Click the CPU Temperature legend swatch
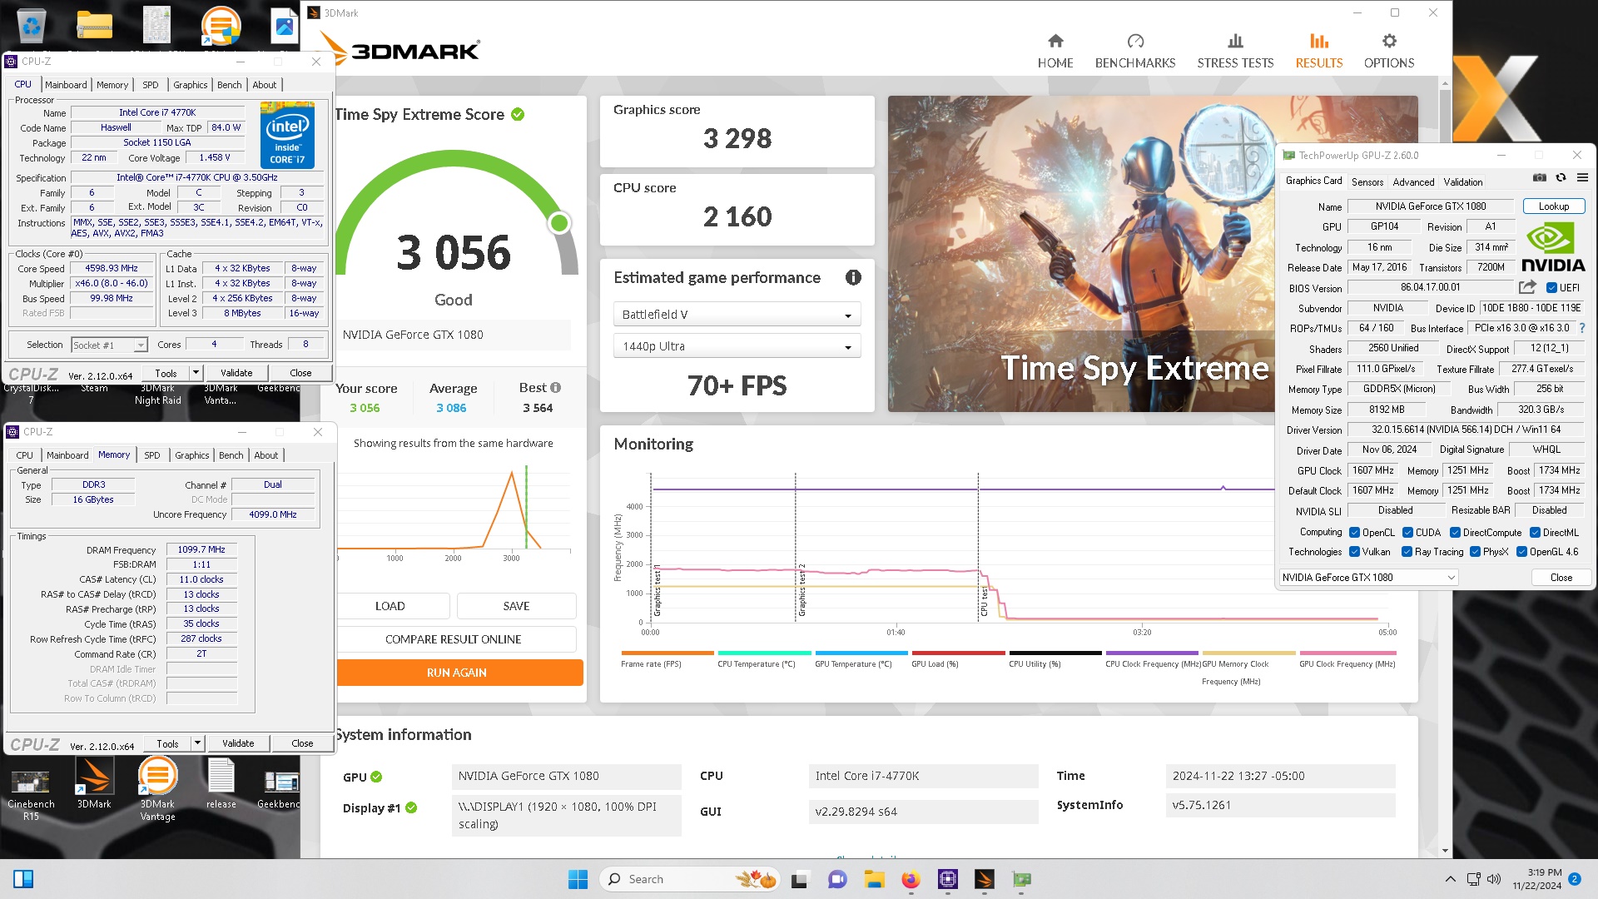This screenshot has width=1598, height=899. point(765,653)
